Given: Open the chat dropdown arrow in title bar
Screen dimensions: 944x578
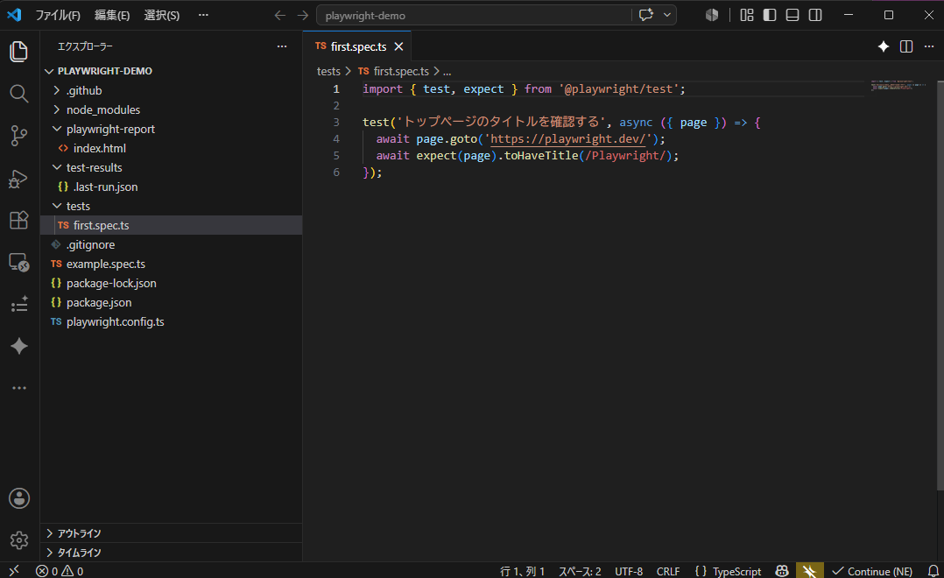Looking at the screenshot, I should point(667,15).
